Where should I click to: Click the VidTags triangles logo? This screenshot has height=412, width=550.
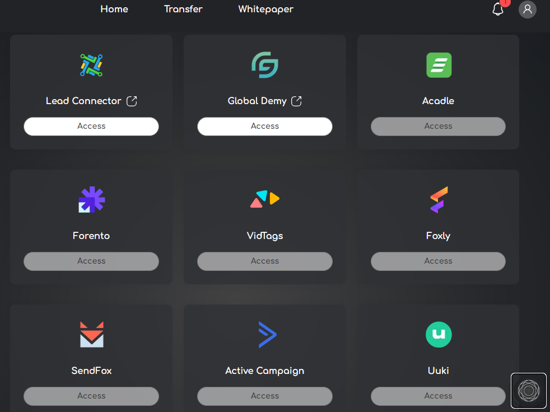[265, 199]
